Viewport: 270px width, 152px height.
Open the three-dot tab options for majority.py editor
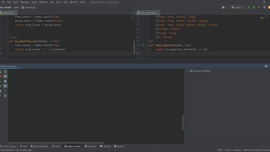pyautogui.click(x=133, y=12)
